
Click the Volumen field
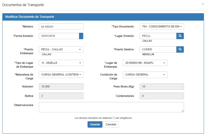(x=61, y=87)
